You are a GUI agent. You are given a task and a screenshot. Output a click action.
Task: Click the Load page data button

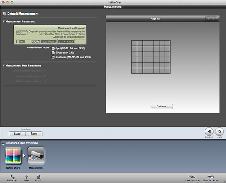(17, 134)
